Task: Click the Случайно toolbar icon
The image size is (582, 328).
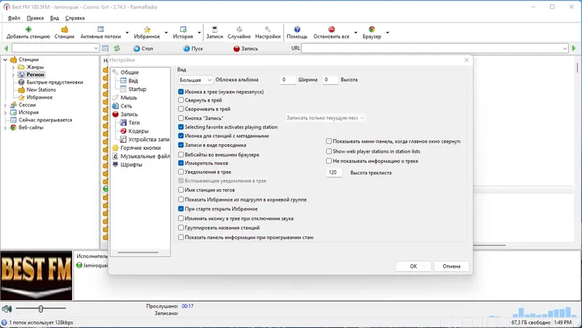Action: coord(239,29)
